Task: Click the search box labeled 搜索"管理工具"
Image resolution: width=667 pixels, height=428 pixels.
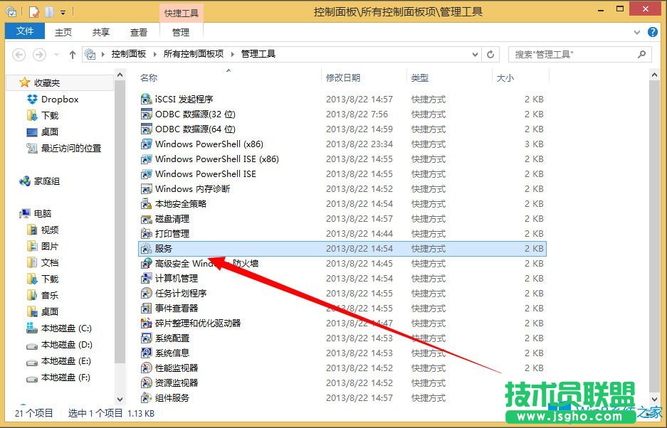Action: (x=580, y=54)
